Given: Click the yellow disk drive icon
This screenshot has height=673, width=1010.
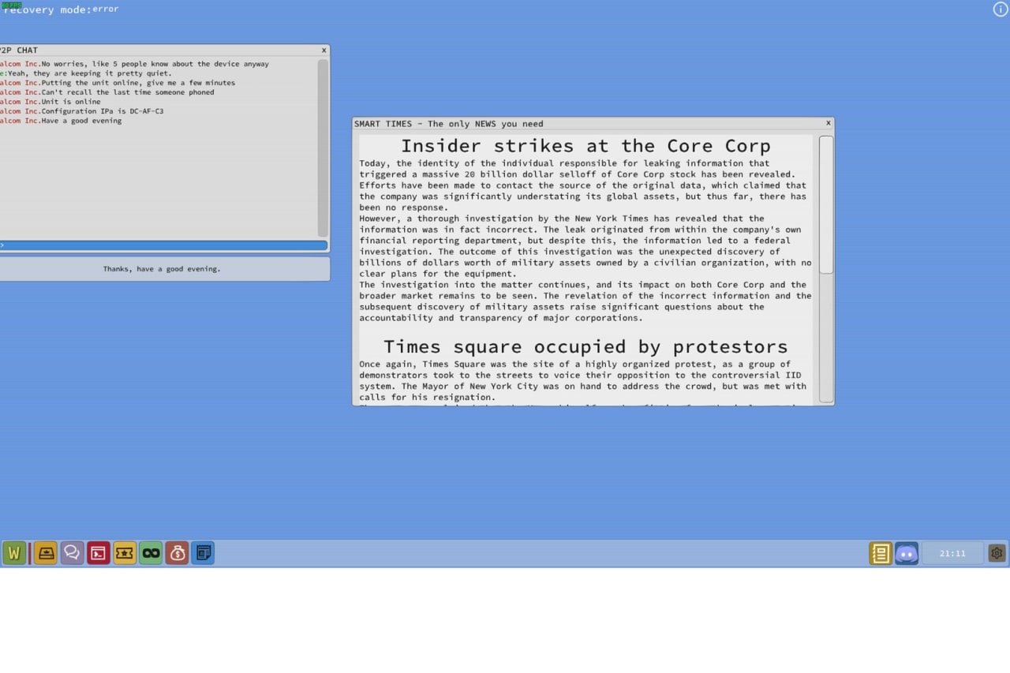Looking at the screenshot, I should 46,553.
